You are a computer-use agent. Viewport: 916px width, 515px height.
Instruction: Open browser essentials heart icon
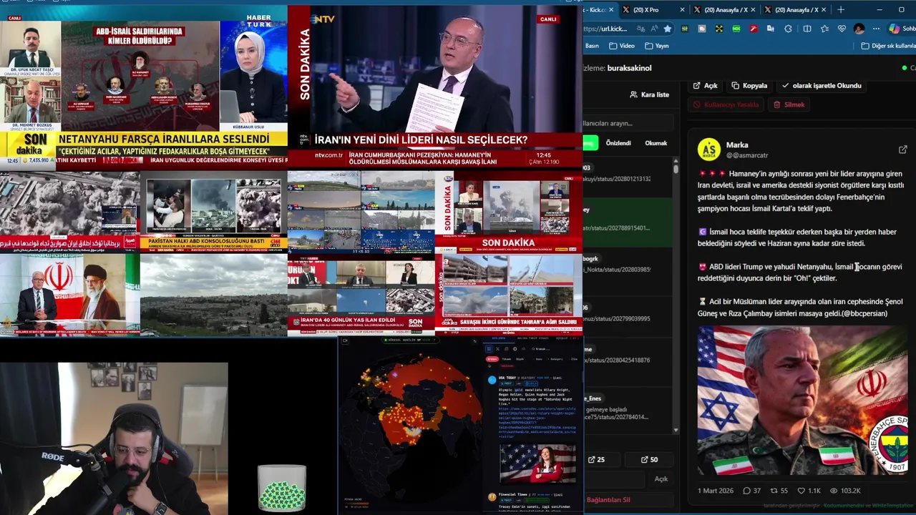point(842,29)
